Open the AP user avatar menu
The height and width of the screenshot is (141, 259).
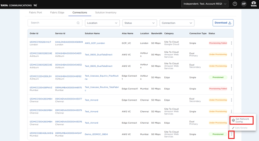244,4
